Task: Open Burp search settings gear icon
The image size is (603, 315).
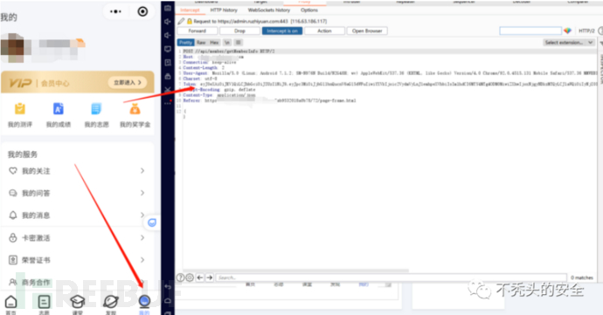Action: point(190,277)
